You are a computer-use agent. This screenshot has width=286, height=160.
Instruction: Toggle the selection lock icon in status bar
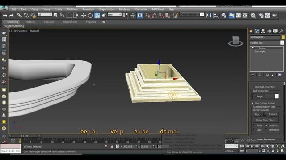tap(112, 146)
